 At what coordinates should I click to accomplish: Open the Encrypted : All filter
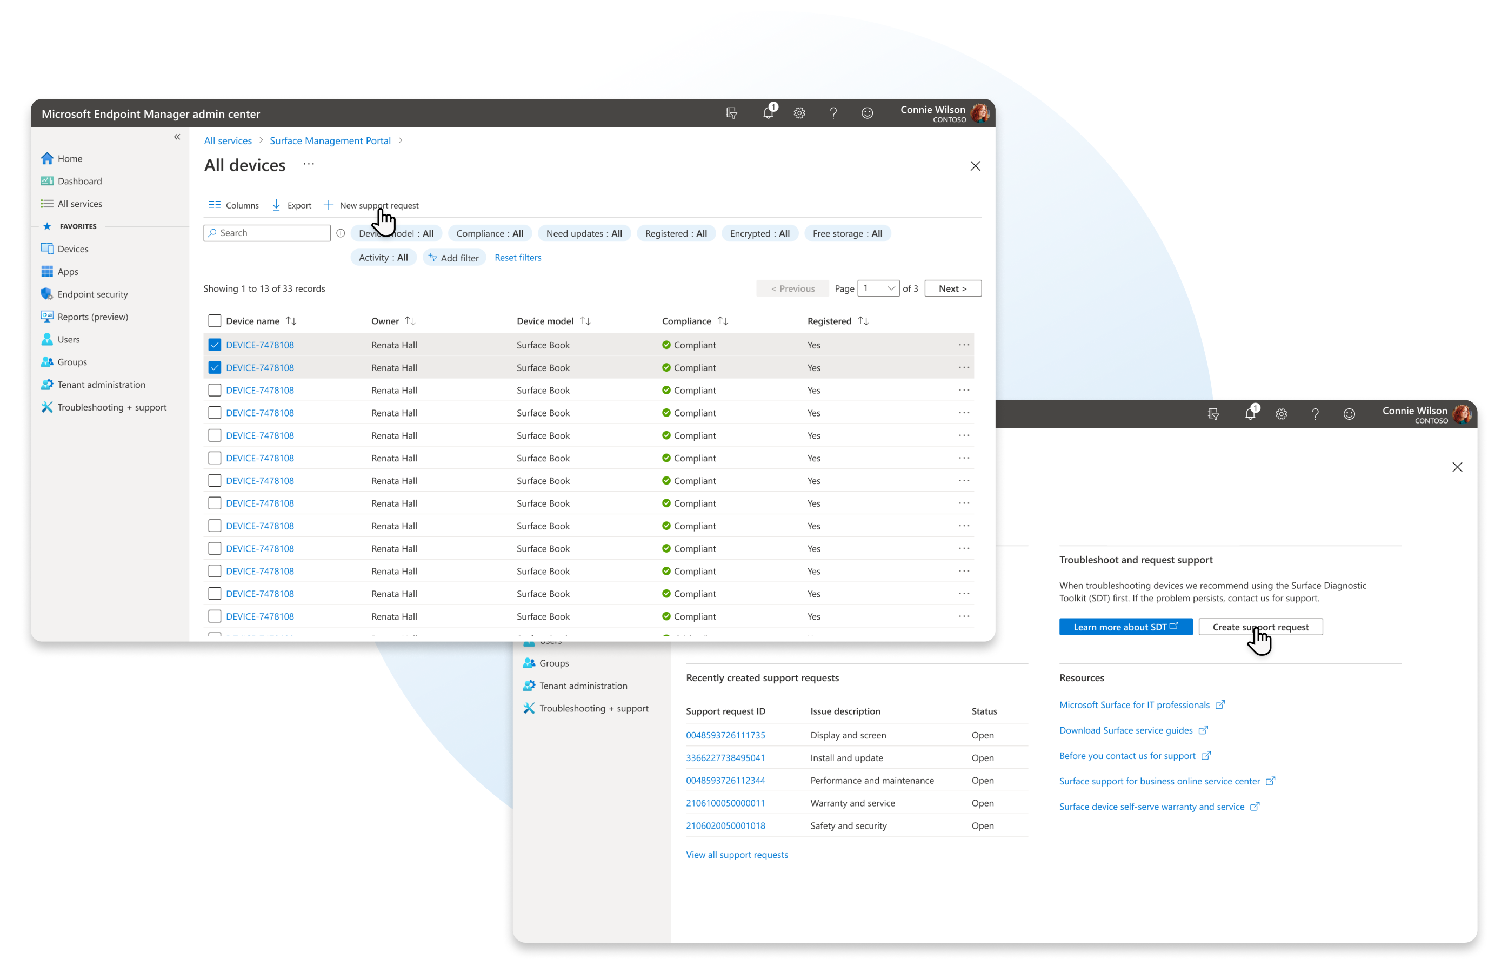759,233
